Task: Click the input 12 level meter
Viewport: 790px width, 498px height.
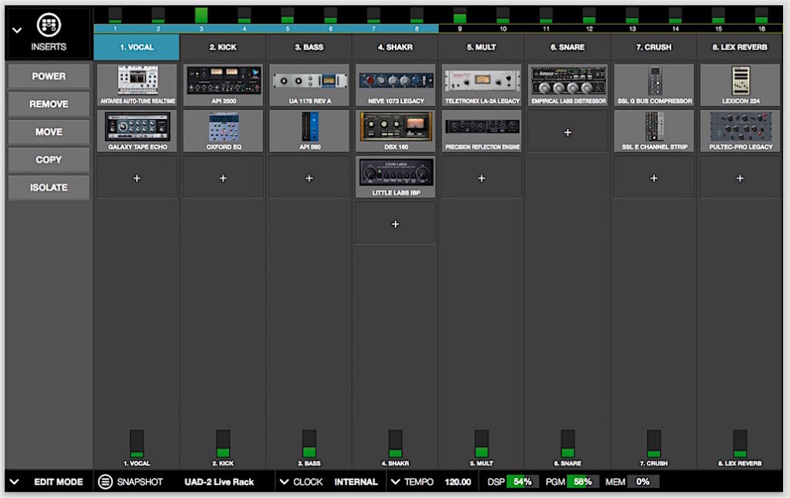Action: click(x=589, y=15)
